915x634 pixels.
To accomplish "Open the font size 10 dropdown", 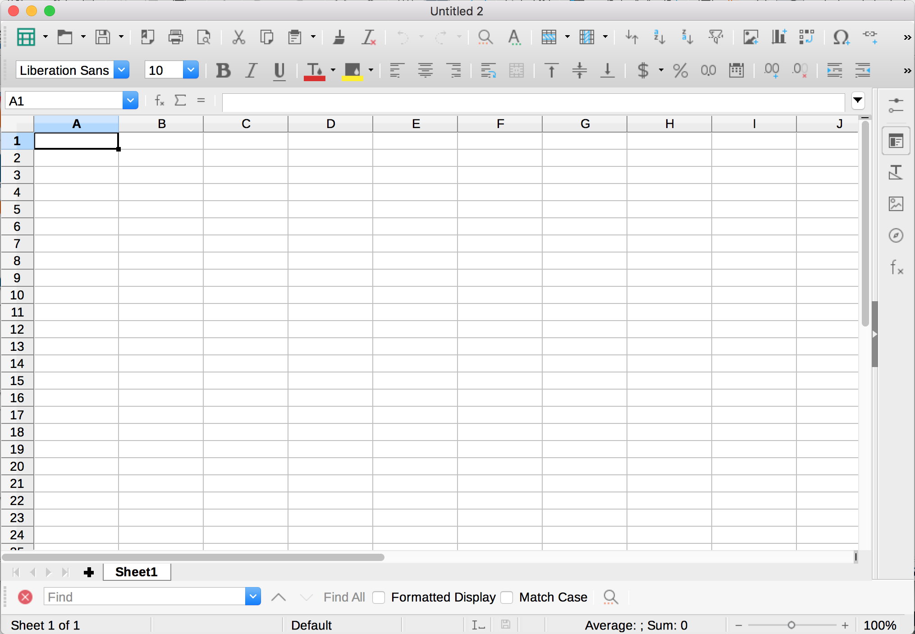I will (191, 70).
